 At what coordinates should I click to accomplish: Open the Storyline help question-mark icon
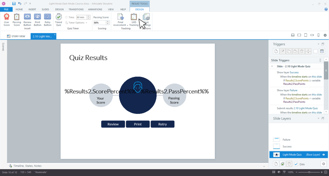coord(326,9)
